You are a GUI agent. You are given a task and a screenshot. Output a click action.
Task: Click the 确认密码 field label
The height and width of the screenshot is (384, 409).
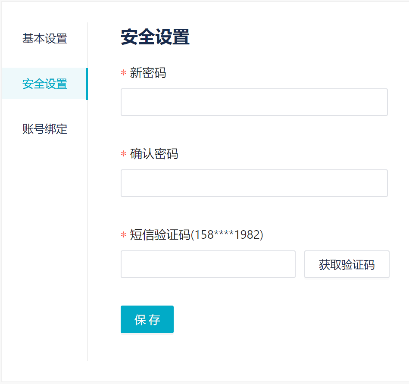pyautogui.click(x=154, y=154)
